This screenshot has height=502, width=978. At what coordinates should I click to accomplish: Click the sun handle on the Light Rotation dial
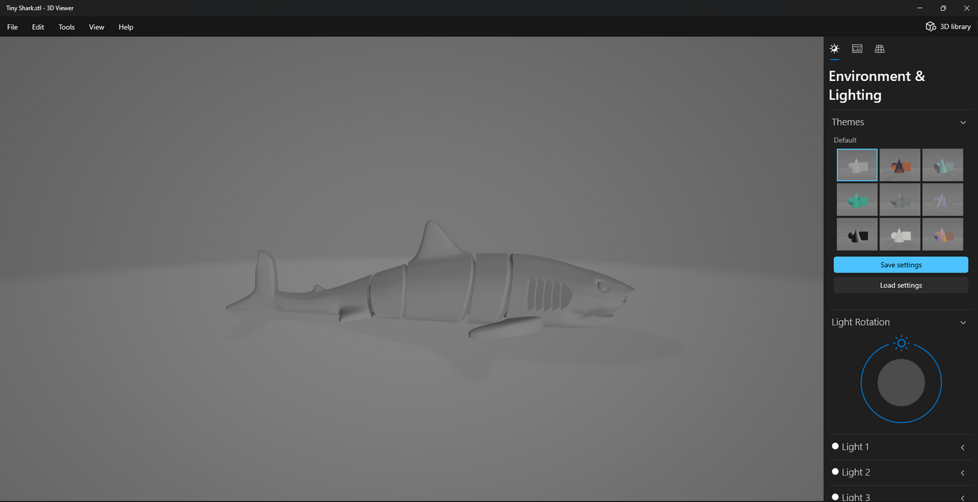tap(901, 343)
